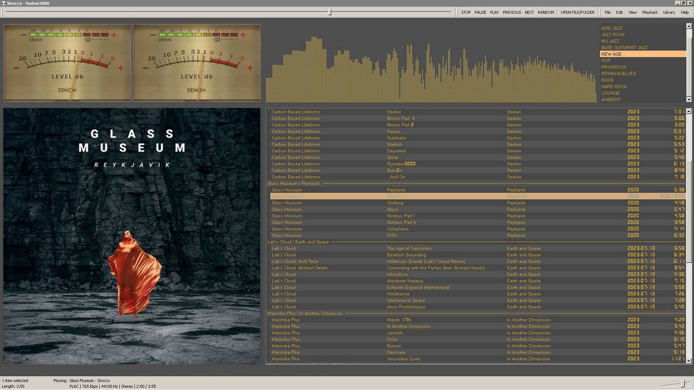Click the STOP playback button
The width and height of the screenshot is (694, 390).
pos(466,13)
